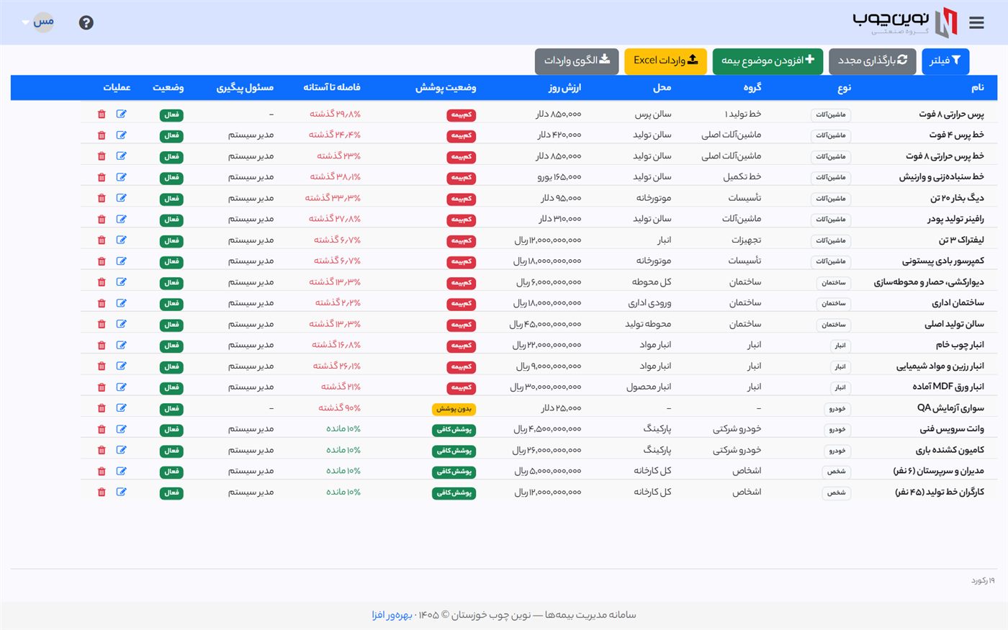Delete the رافینر تولید پودر row
Screen dimensions: 1008x630
pyautogui.click(x=102, y=219)
